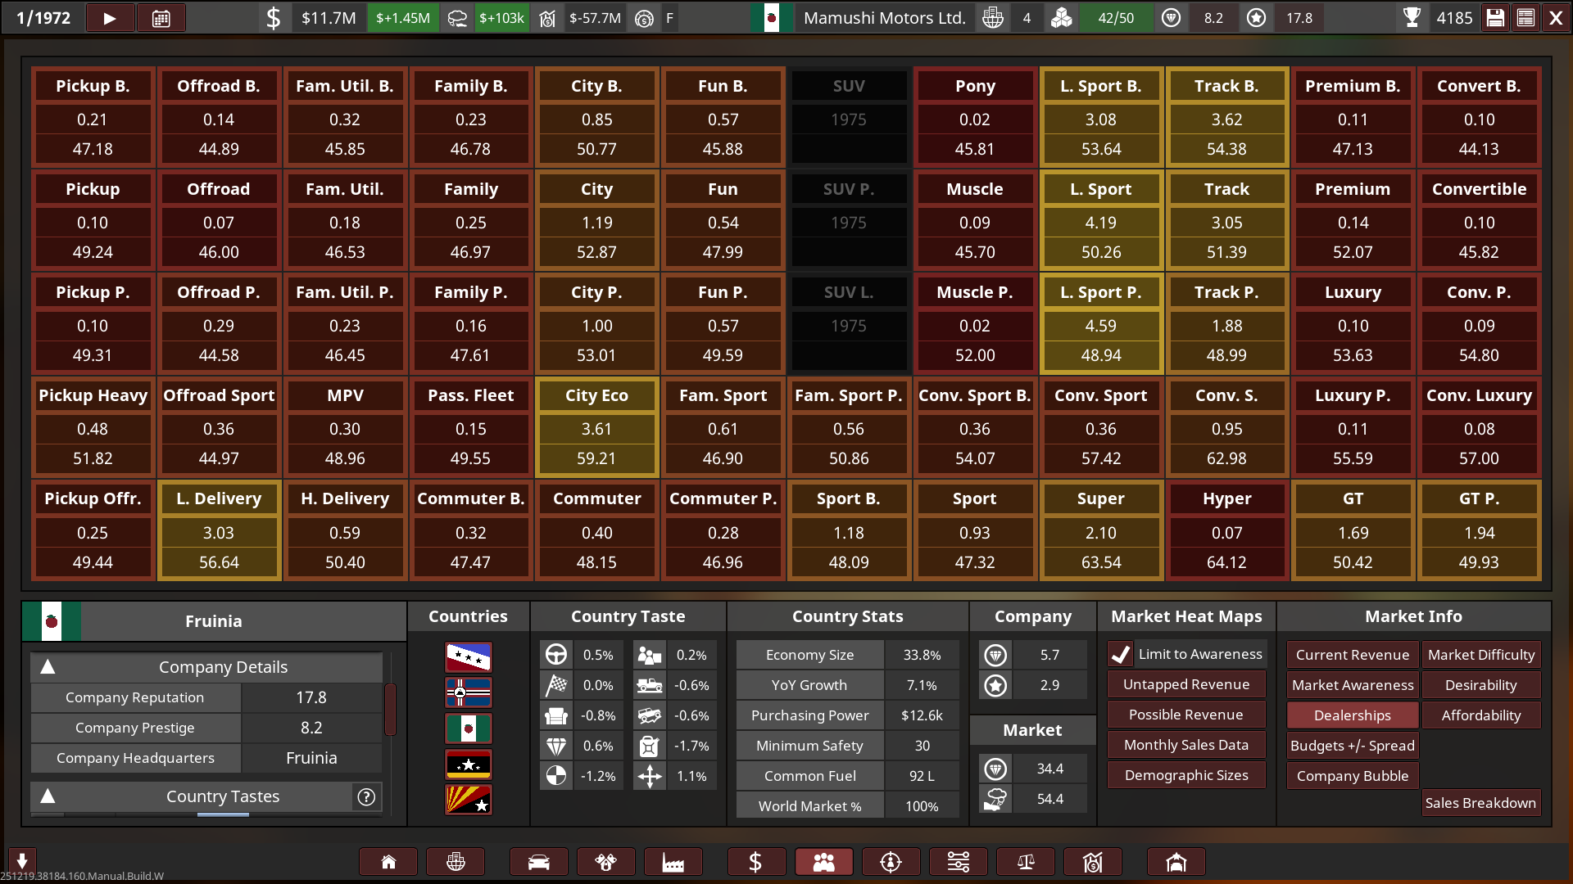Open the Sales Breakdown button

(1480, 803)
